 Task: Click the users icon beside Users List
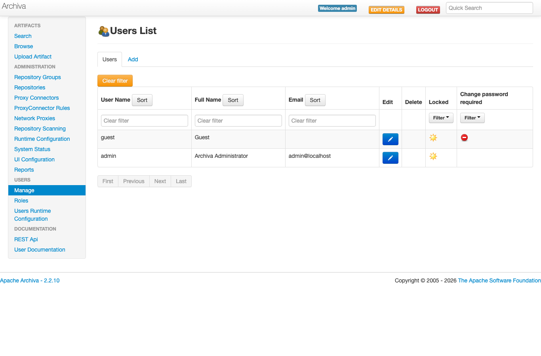pos(103,31)
